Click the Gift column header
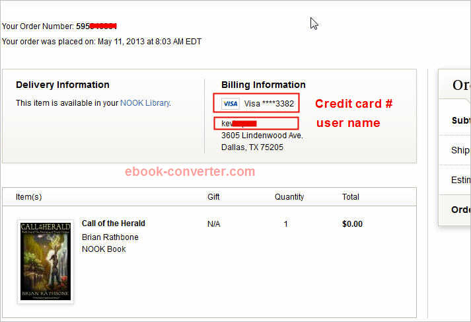 [213, 197]
